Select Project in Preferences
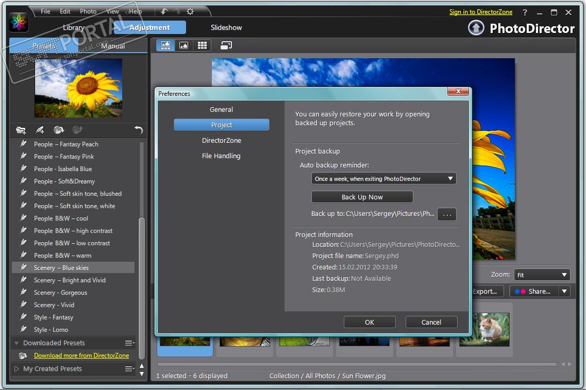The height and width of the screenshot is (390, 586). coord(221,125)
